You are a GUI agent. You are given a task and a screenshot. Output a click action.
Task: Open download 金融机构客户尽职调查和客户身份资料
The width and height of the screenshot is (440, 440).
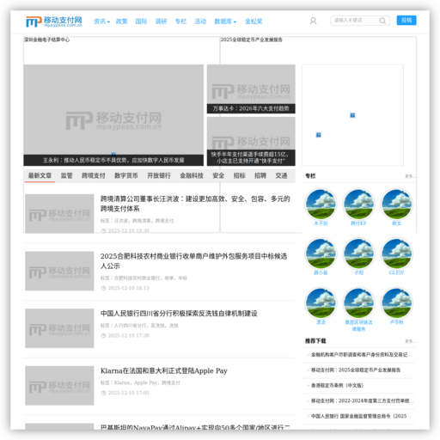(361, 355)
